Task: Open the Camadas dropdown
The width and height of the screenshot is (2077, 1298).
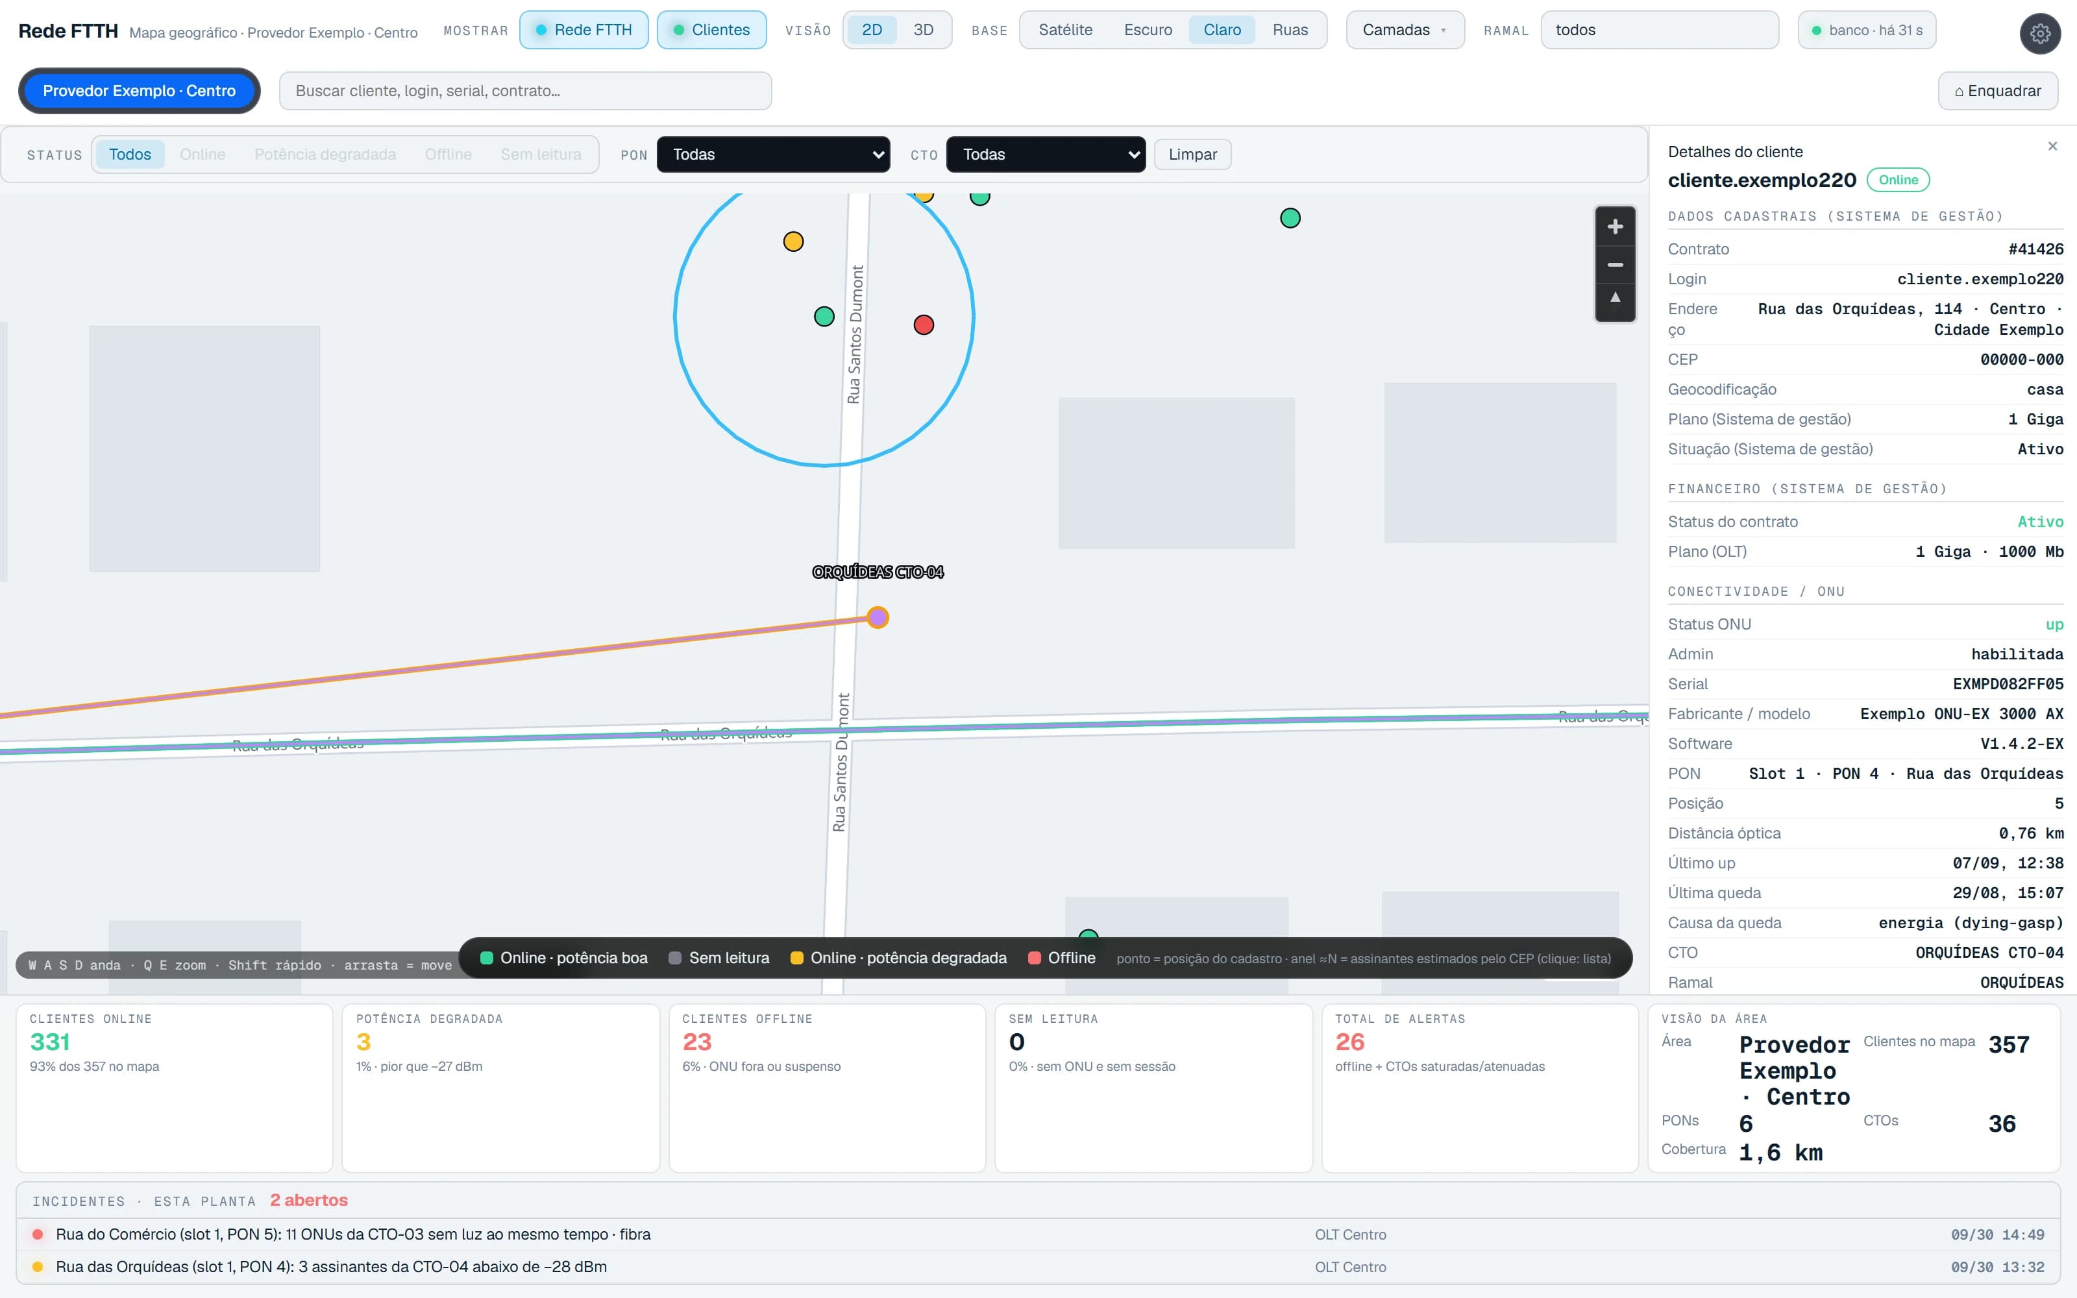Action: pyautogui.click(x=1405, y=30)
